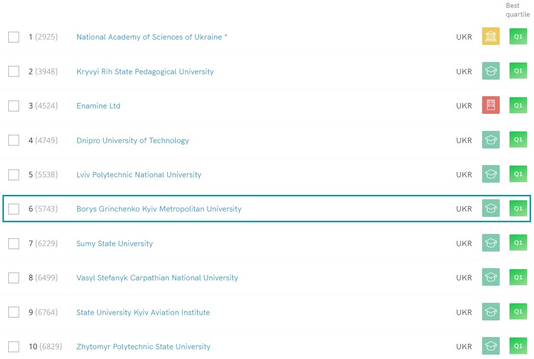The width and height of the screenshot is (534, 359).
Task: Select the checkbox for Borys Grinchenko Kyiv University
Action: [x=14, y=209]
